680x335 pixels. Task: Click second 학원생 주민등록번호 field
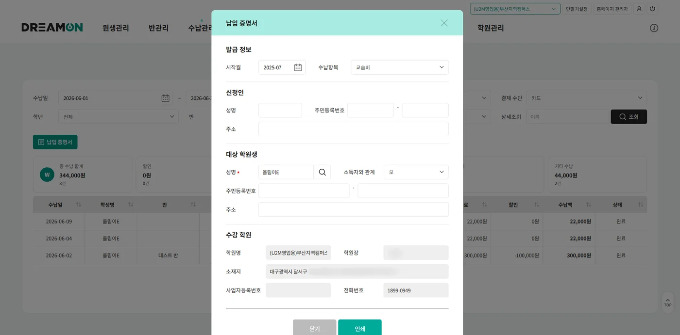(403, 191)
